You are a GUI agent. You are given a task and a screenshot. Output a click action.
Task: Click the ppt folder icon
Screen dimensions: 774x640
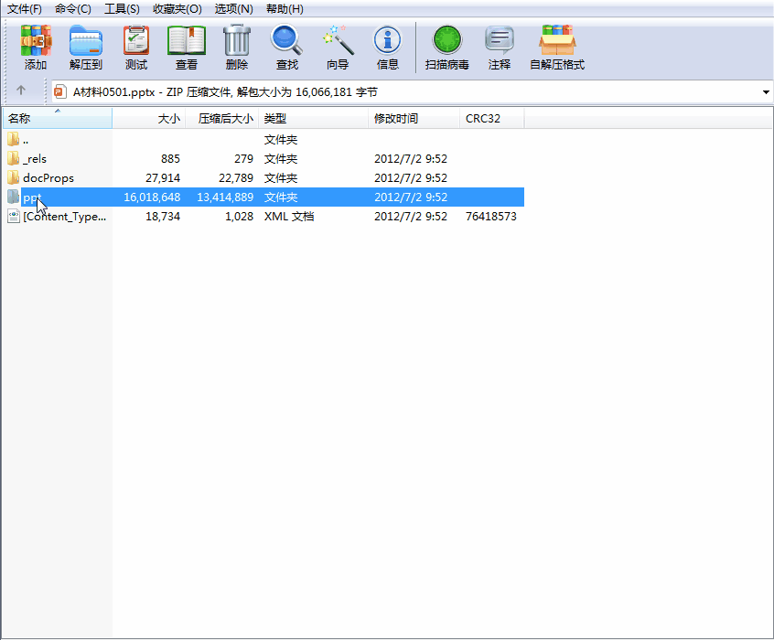pyautogui.click(x=14, y=197)
